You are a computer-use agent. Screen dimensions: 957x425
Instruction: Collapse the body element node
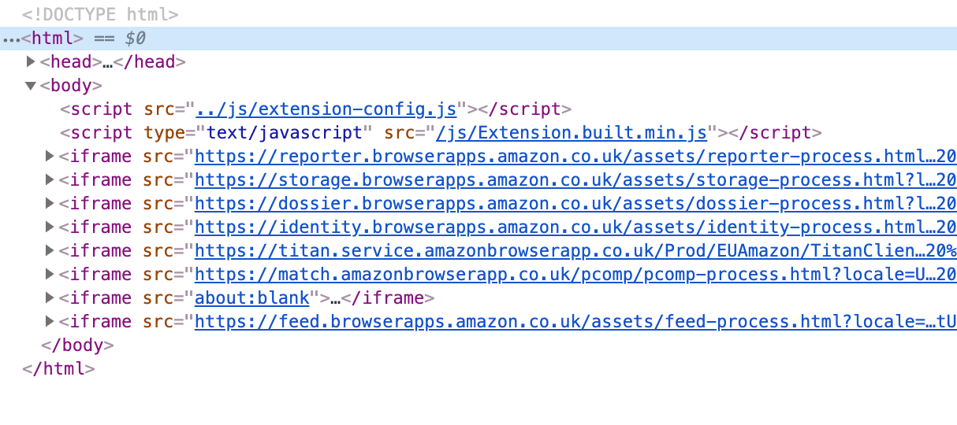[x=32, y=86]
